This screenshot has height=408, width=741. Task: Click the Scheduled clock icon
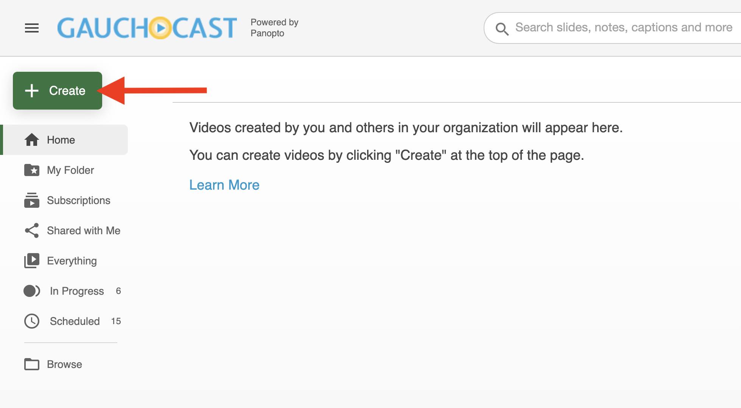pyautogui.click(x=32, y=321)
